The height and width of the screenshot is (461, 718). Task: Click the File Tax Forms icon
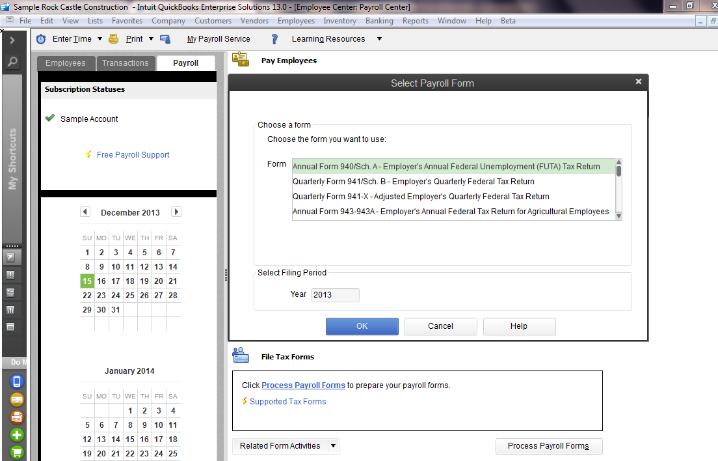[241, 355]
